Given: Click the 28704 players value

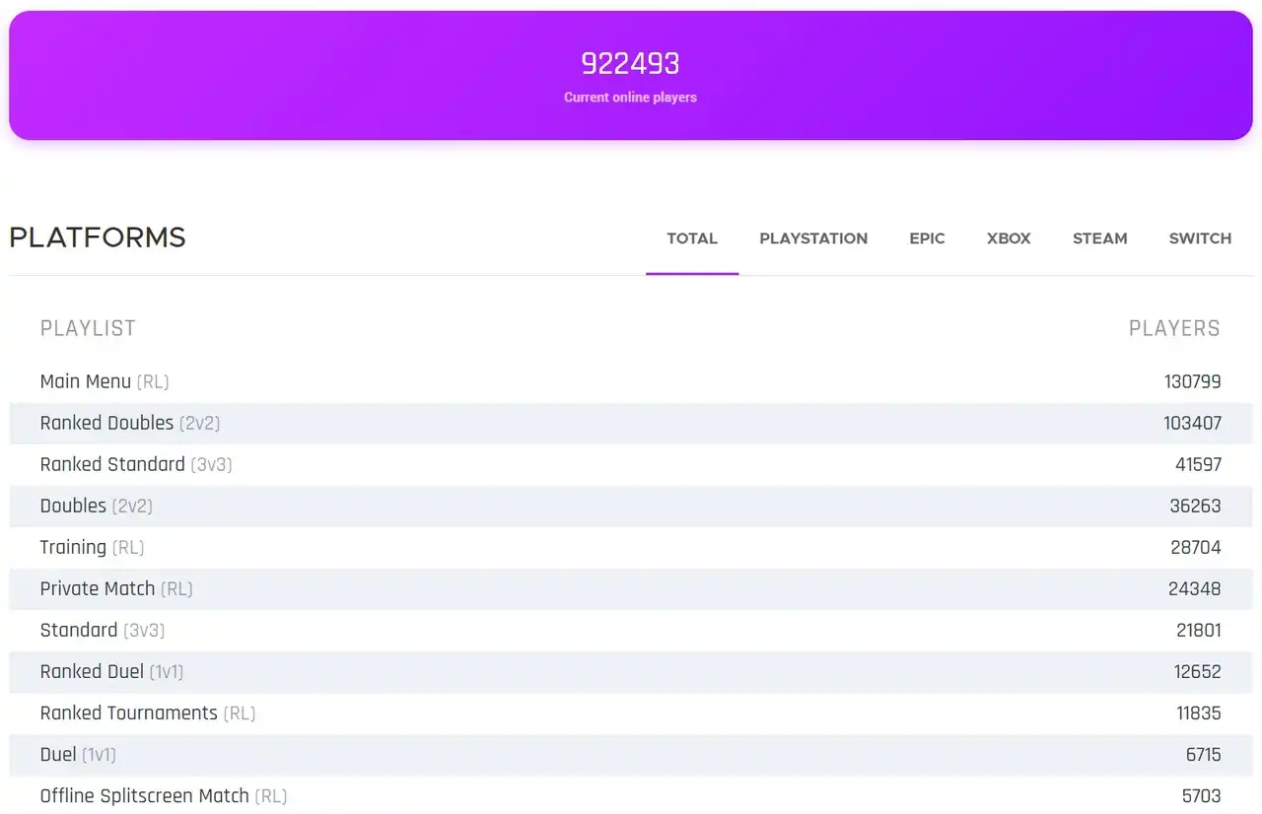Looking at the screenshot, I should coord(1195,547).
